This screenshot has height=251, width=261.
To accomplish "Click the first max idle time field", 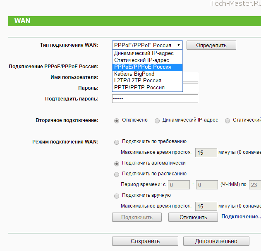I will click(x=206, y=153).
